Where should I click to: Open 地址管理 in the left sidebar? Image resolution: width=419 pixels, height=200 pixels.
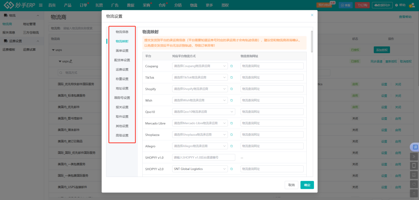[29, 24]
